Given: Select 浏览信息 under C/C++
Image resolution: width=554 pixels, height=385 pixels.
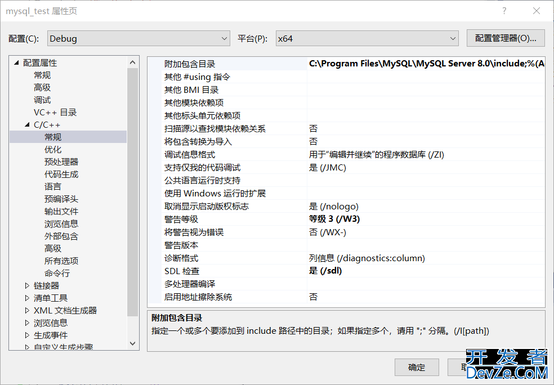Looking at the screenshot, I should tap(61, 223).
